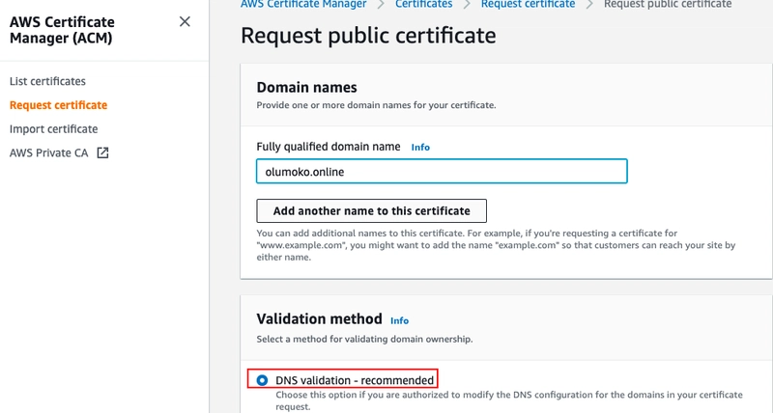
Task: Click the Domain names section heading
Action: pyautogui.click(x=306, y=87)
